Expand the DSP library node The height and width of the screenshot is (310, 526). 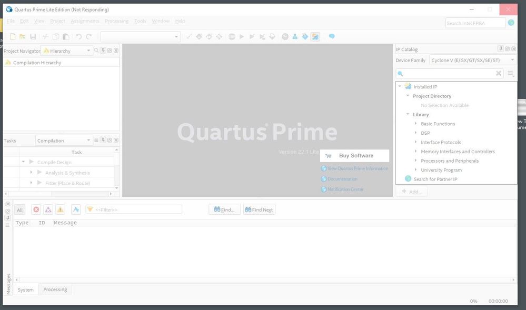coord(415,133)
